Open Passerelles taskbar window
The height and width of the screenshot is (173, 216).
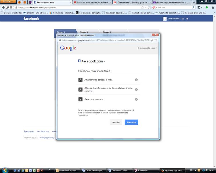pyautogui.click(x=146, y=170)
